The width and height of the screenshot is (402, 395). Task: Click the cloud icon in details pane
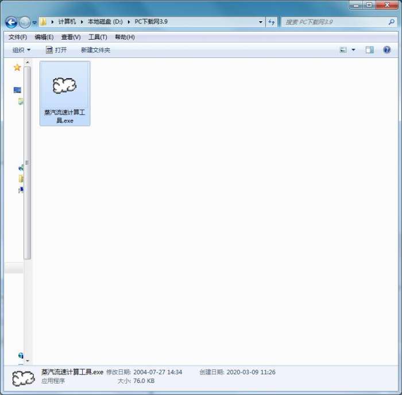(24, 378)
